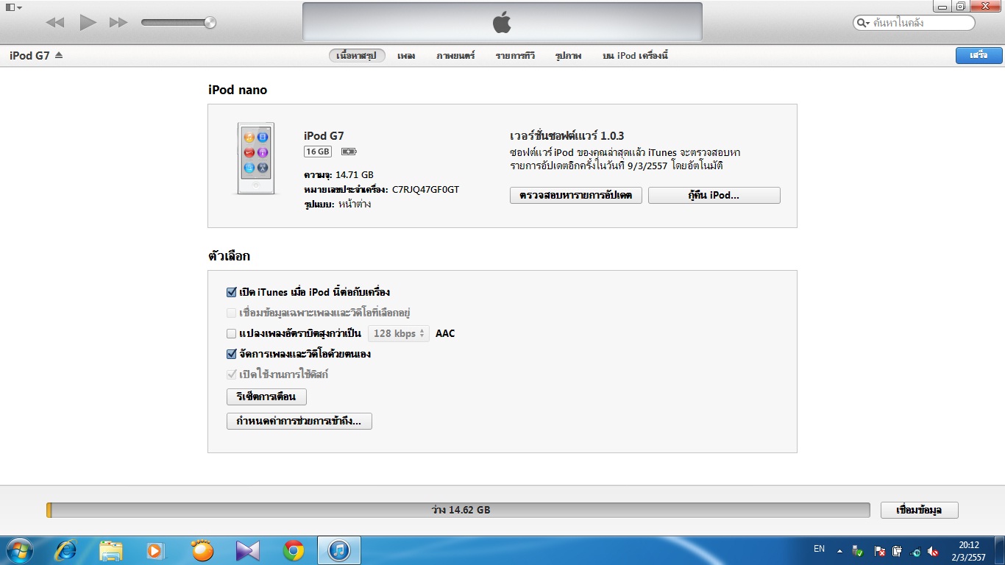Switch to the เพลง (Music) tab

[406, 56]
